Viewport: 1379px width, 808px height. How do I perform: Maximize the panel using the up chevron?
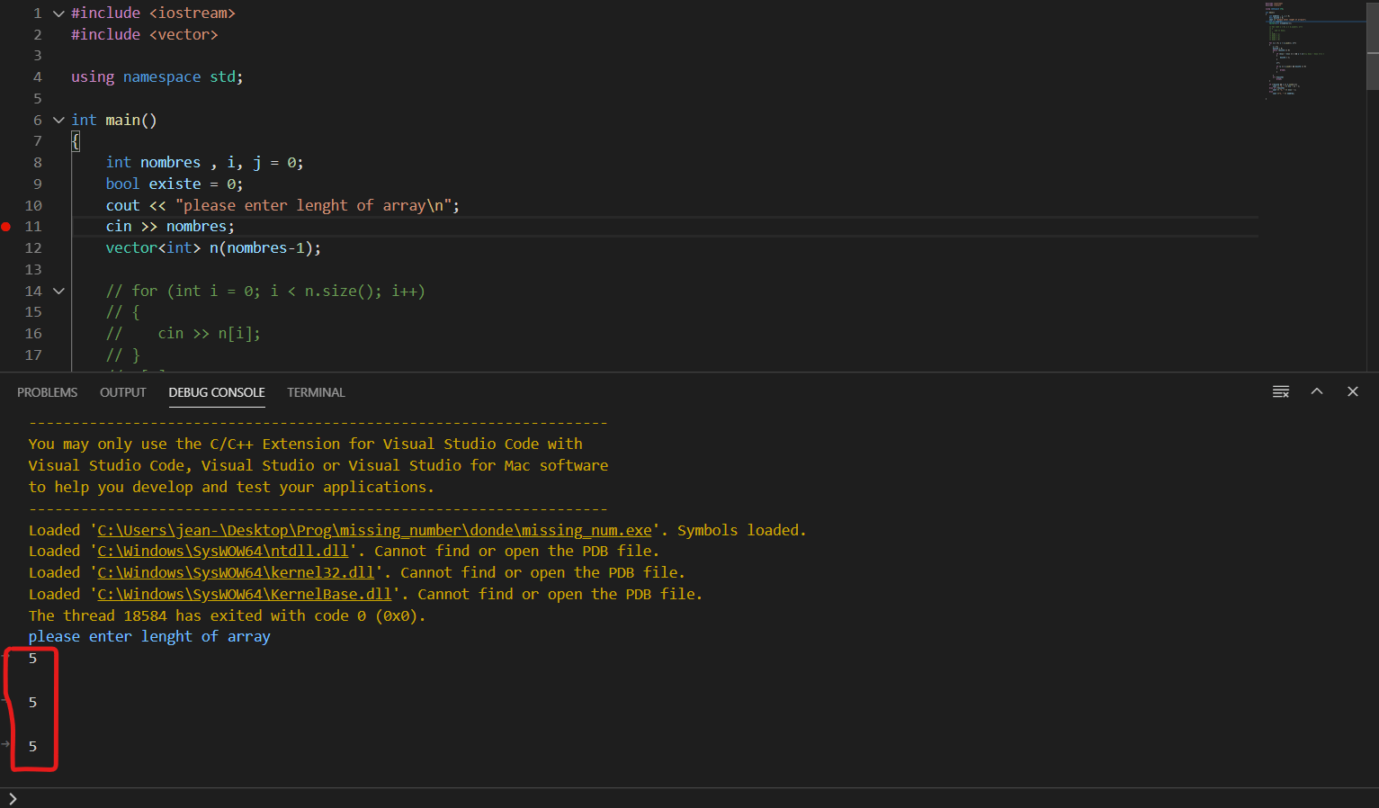pos(1317,391)
